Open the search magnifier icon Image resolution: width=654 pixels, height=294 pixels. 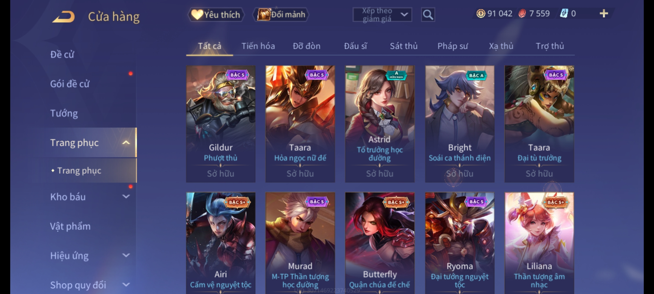click(428, 15)
